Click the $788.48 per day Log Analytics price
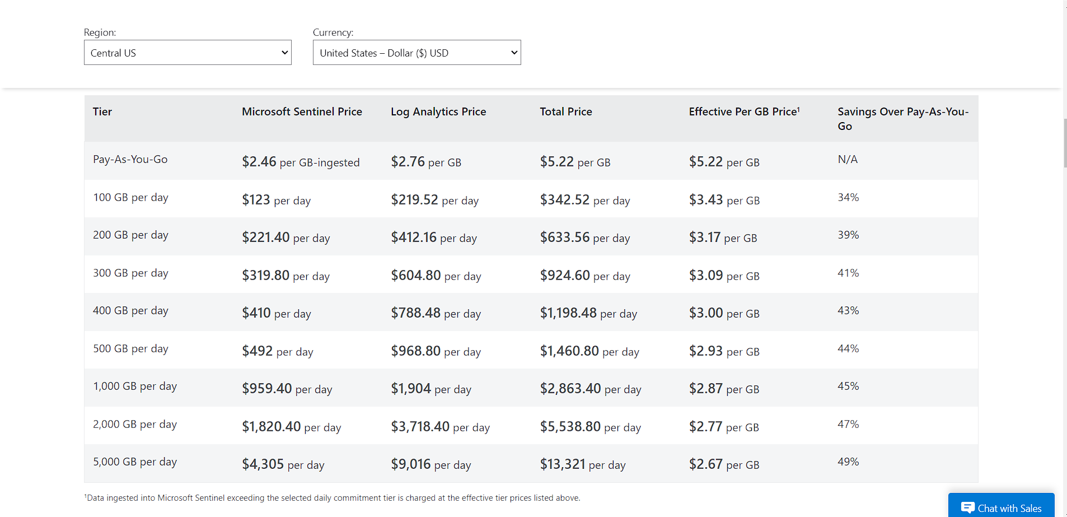1067x517 pixels. click(436, 313)
